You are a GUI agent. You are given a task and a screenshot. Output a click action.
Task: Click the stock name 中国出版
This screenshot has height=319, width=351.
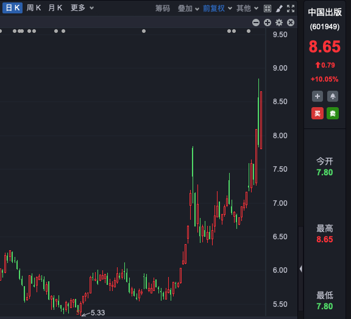pyautogui.click(x=325, y=12)
